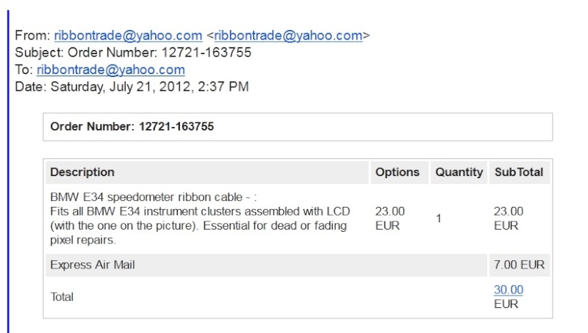The image size is (588, 333).
Task: Click the SubTotal column header
Action: coord(520,172)
